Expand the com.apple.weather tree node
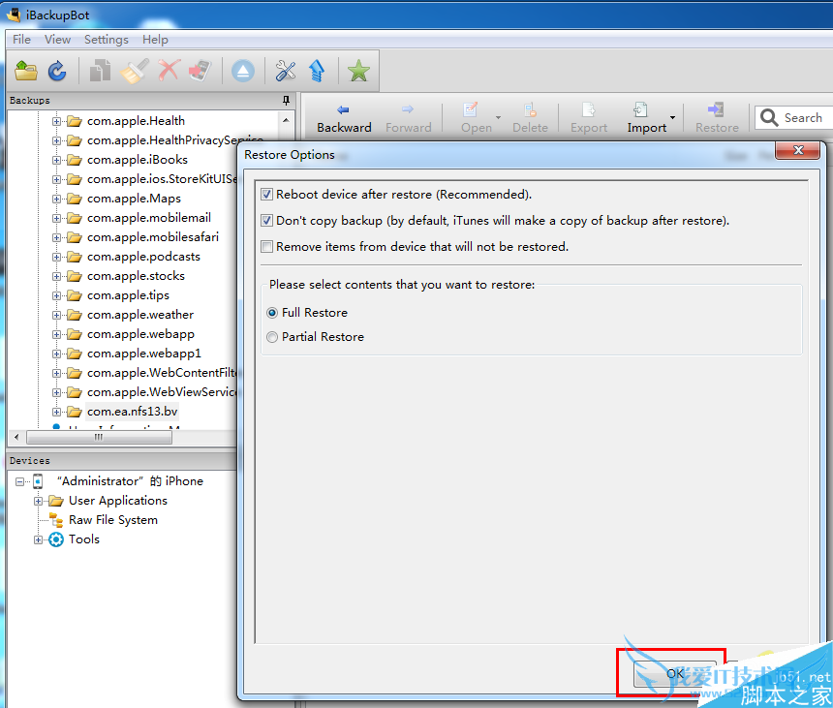833x708 pixels. [56, 316]
